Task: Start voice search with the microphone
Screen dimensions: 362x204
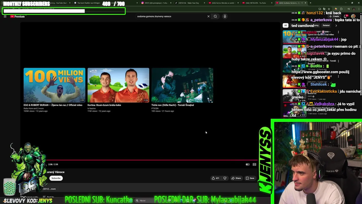Action: [225, 16]
